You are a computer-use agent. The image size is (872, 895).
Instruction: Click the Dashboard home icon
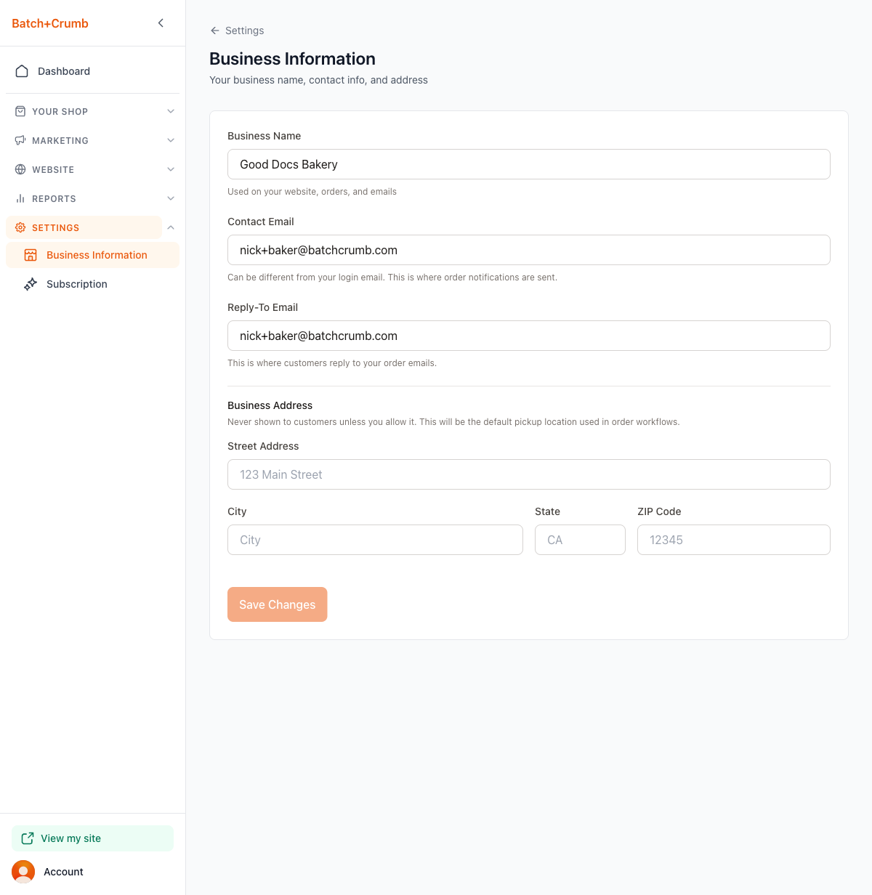click(22, 71)
